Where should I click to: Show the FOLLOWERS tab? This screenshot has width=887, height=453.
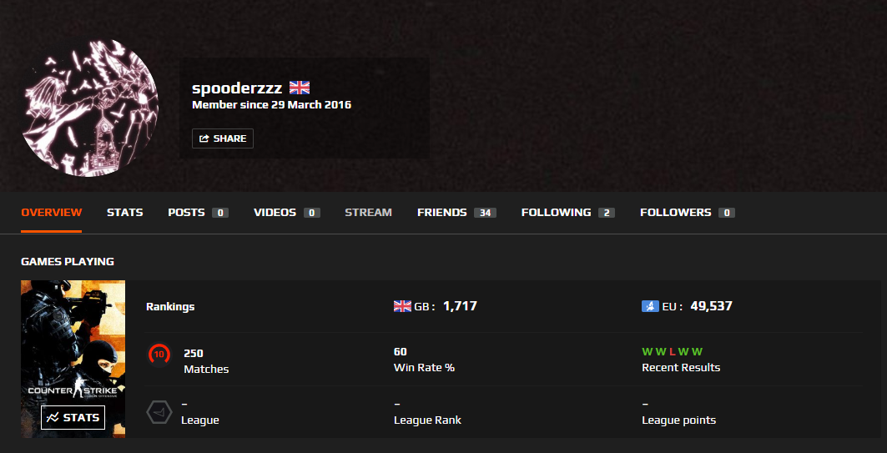pyautogui.click(x=688, y=213)
